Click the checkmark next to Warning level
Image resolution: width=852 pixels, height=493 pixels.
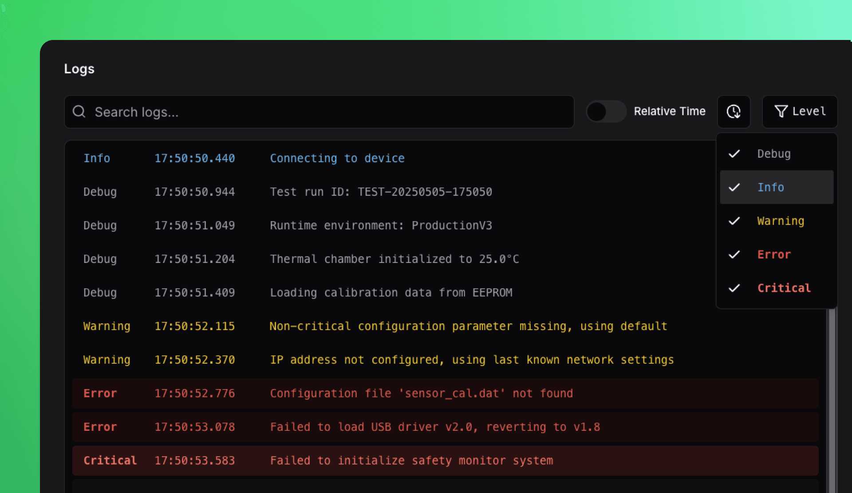click(x=734, y=221)
